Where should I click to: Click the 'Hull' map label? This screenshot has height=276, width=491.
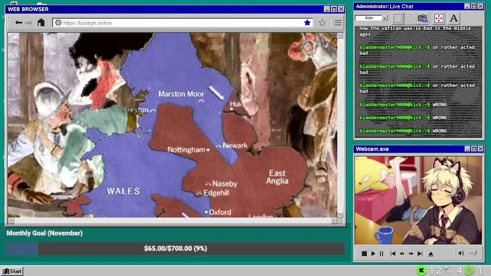[235, 104]
